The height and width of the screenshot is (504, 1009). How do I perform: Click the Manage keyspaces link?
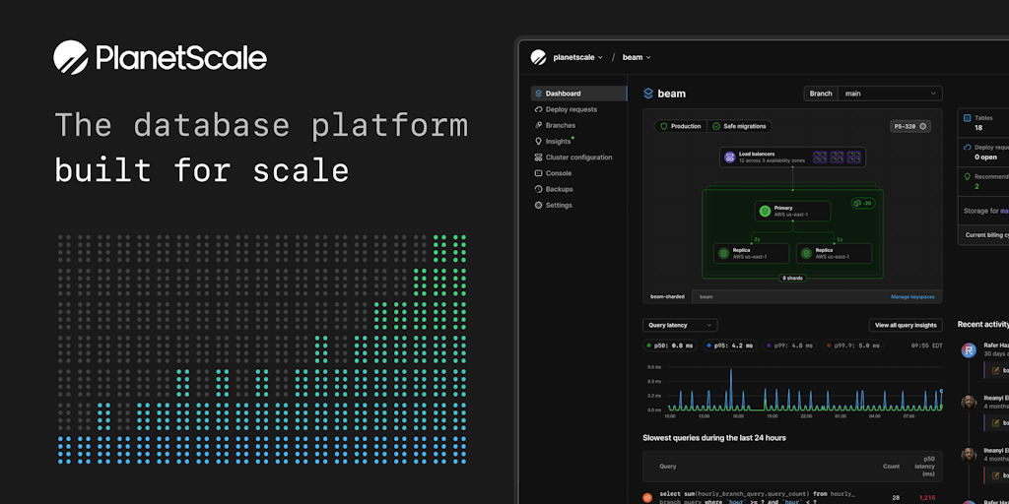912,297
